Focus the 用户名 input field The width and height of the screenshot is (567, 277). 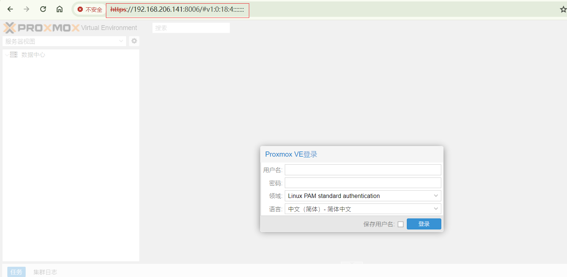click(363, 170)
